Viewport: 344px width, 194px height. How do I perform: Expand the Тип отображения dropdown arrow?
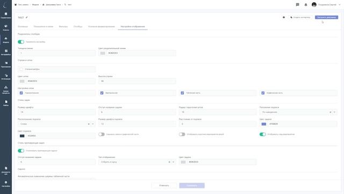(173, 162)
